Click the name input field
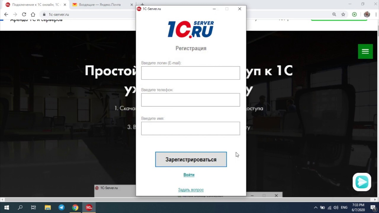The width and height of the screenshot is (379, 213). click(x=190, y=128)
